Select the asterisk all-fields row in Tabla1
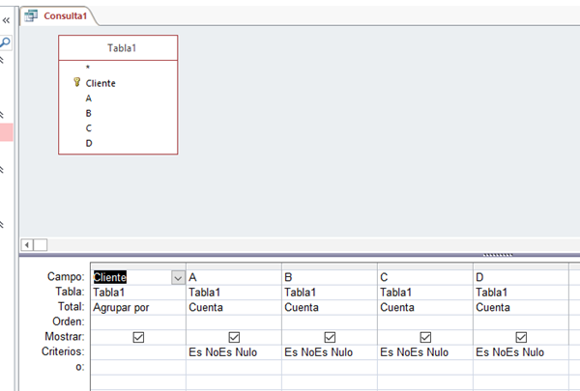 click(x=88, y=68)
